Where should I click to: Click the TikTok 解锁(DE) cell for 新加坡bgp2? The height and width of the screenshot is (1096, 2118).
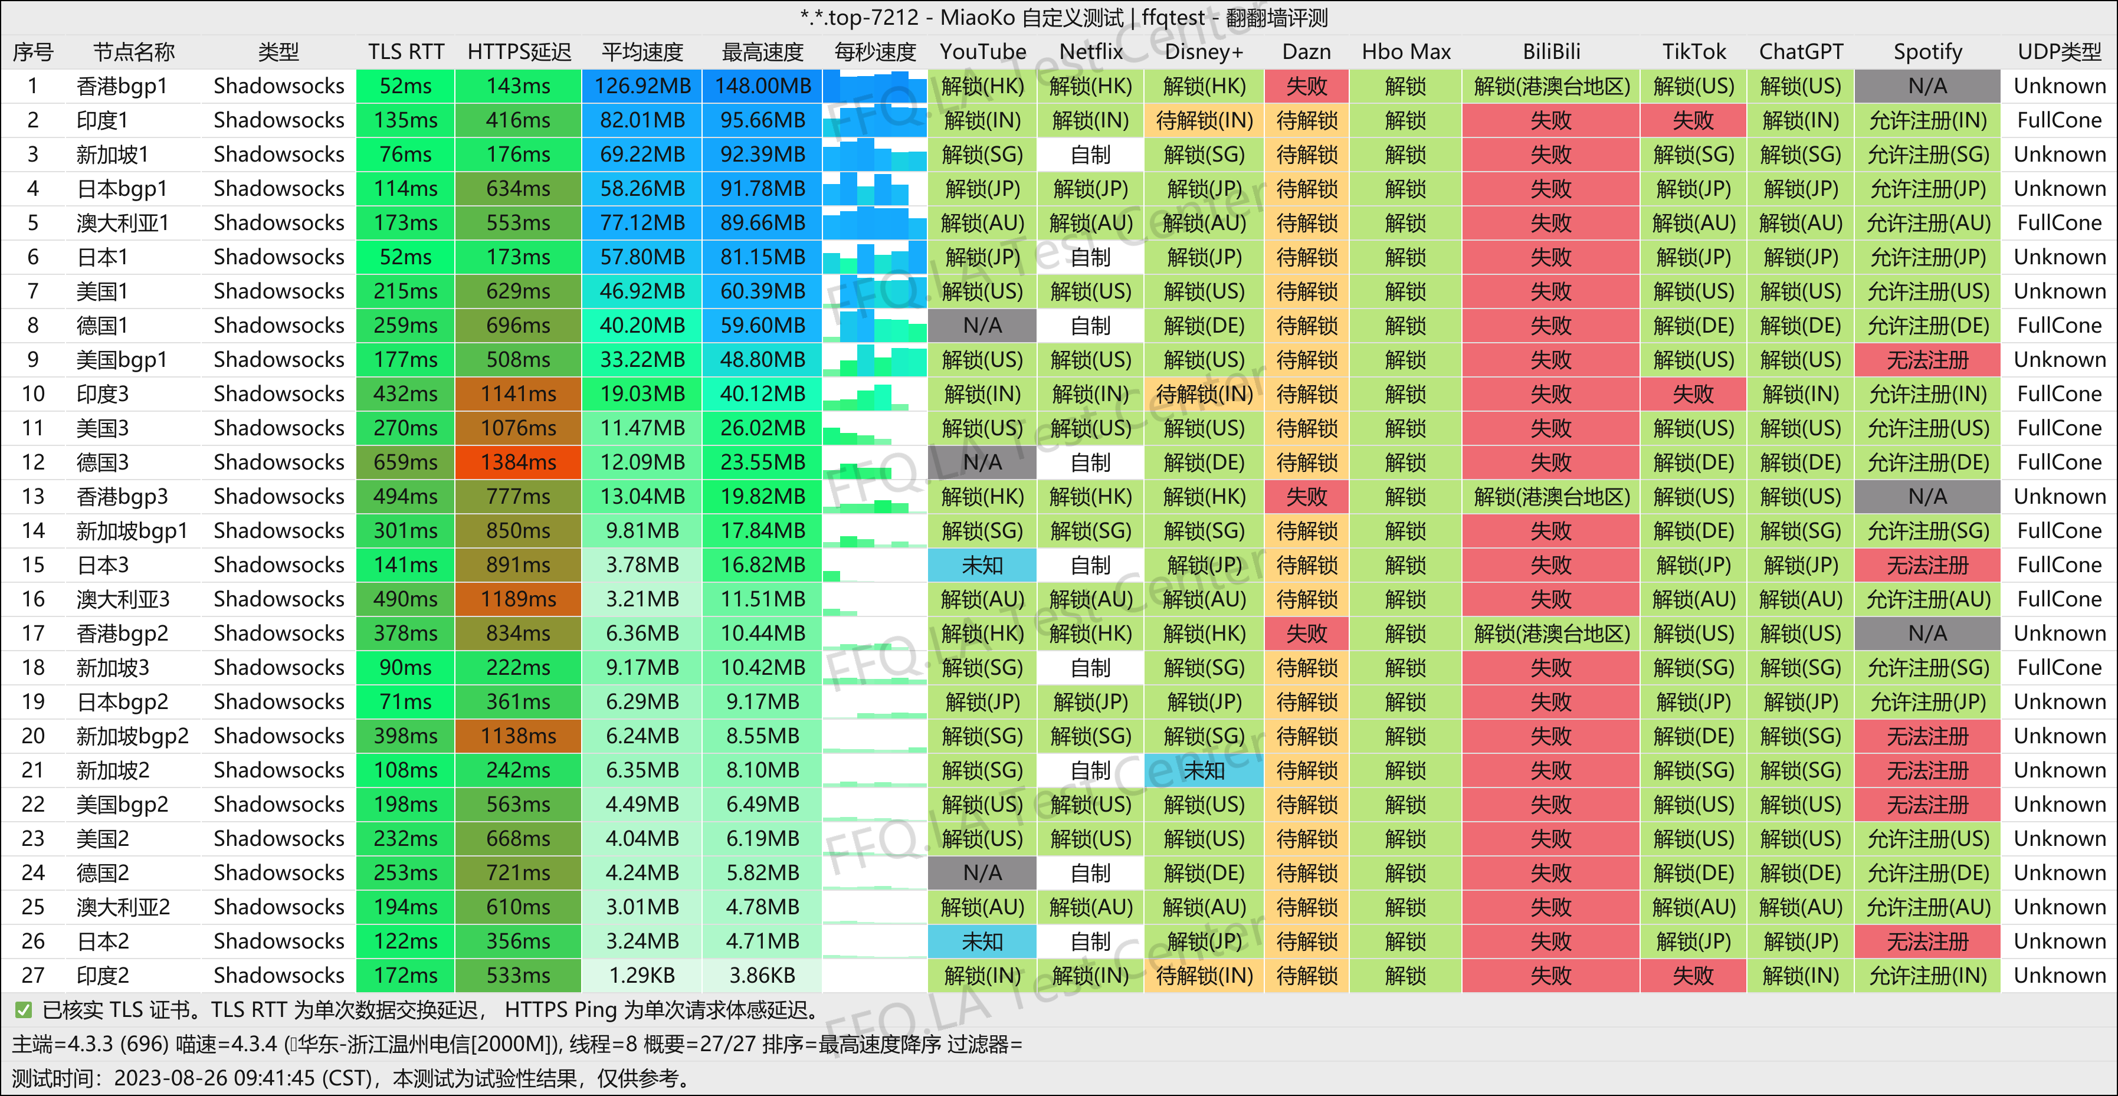[x=1693, y=736]
